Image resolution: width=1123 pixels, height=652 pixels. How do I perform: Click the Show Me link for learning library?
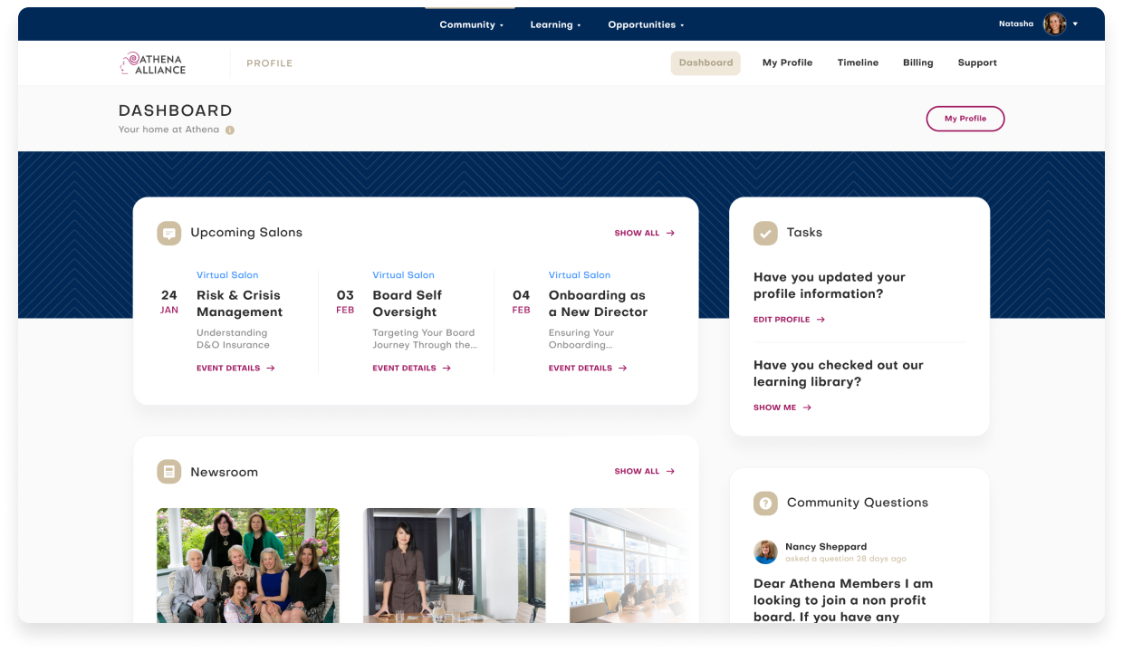(x=782, y=407)
